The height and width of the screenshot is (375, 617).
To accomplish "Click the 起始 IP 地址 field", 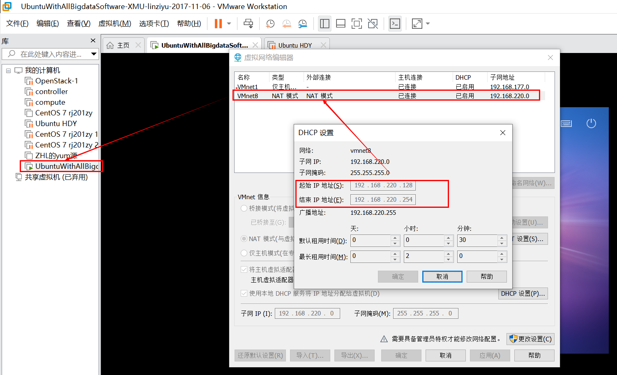I will click(x=383, y=185).
